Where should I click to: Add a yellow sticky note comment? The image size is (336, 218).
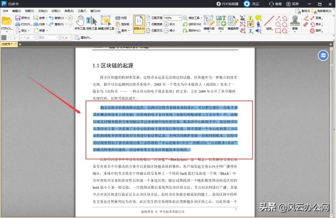pos(258,18)
